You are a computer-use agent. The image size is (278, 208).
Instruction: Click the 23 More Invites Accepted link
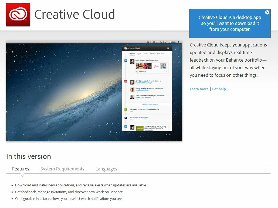pyautogui.click(x=150, y=104)
